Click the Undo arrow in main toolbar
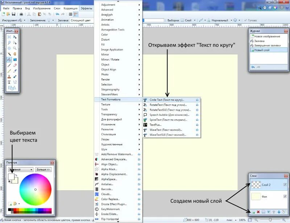Screen dimensions: 290x223 (x=58, y=14)
